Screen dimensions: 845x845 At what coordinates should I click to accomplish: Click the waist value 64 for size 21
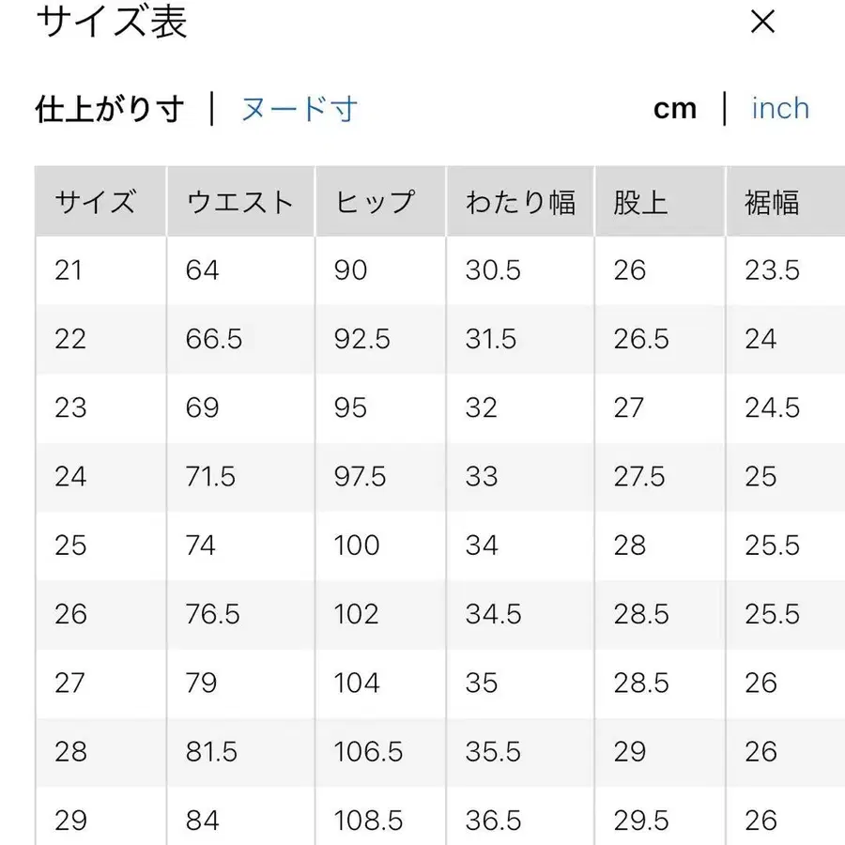point(200,270)
